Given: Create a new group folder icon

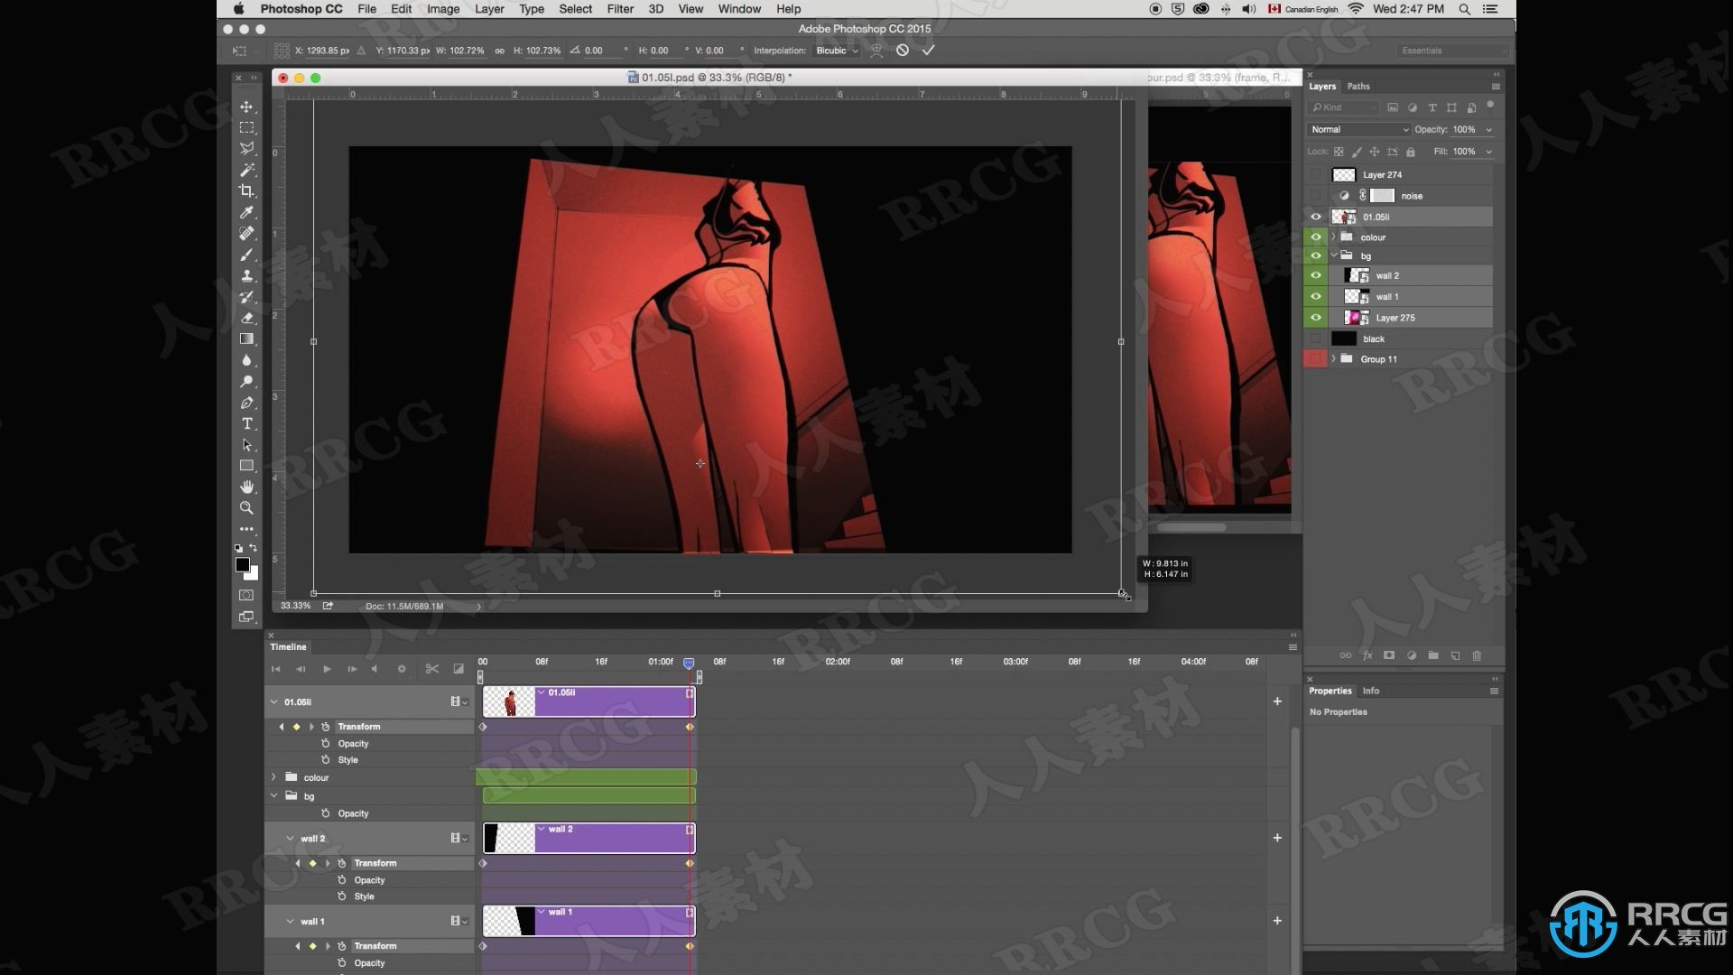Looking at the screenshot, I should click(x=1433, y=655).
